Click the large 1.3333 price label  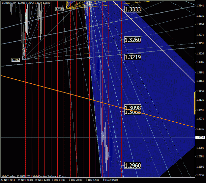point(133,9)
